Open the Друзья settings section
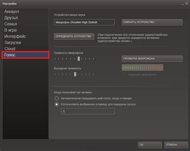Image resolution: width=190 pixels, height=151 pixels. (x=11, y=18)
